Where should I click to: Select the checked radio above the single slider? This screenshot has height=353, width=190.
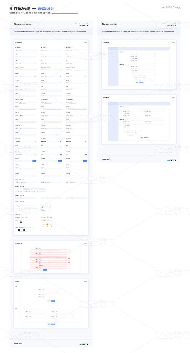coord(18,217)
